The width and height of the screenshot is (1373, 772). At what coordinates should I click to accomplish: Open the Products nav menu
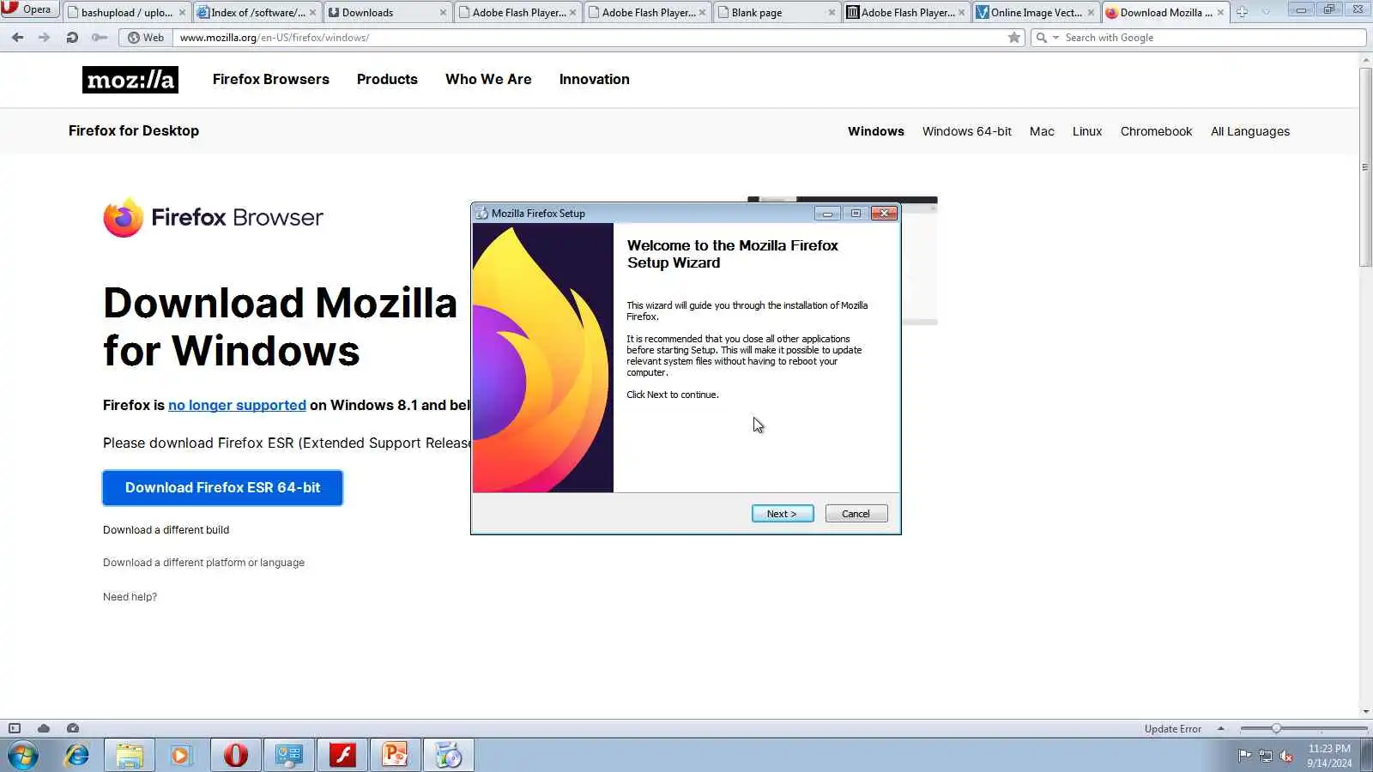387,79
